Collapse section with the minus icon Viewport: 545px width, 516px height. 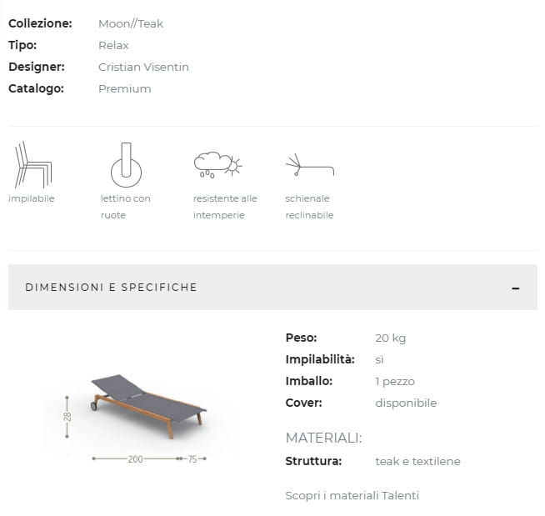coord(516,288)
